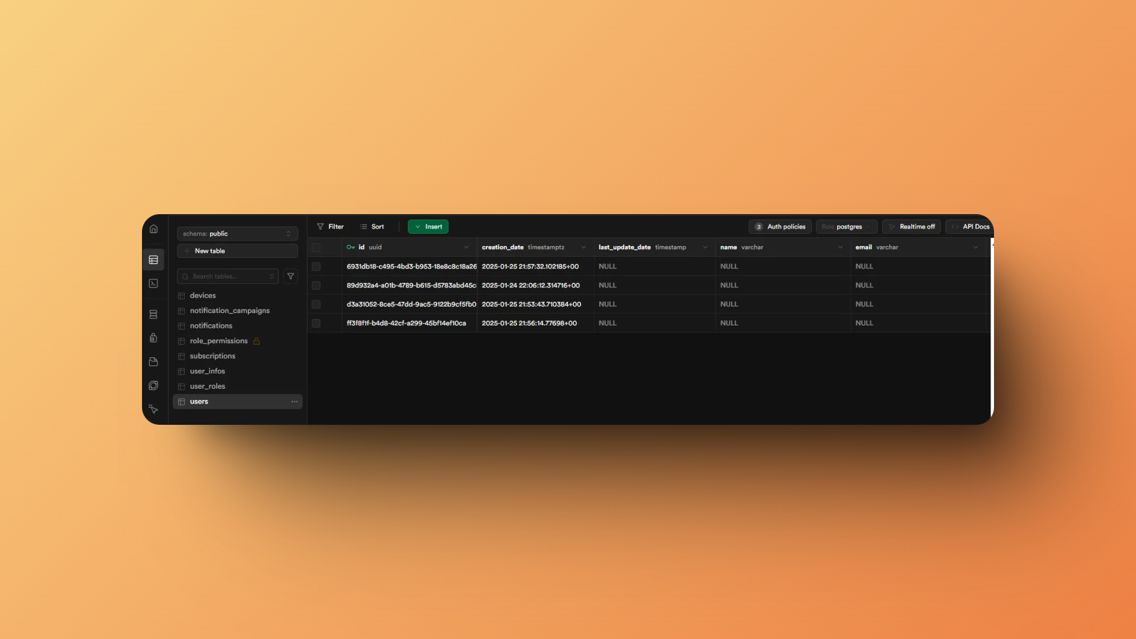Click the API/deploy icon at bottom sidebar
Screen dimensions: 1136x639
[x=154, y=409]
